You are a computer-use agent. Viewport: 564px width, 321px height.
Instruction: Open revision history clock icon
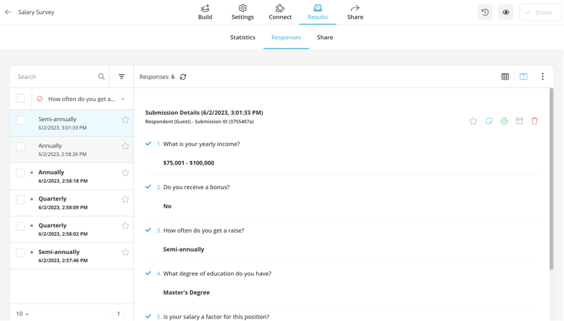[485, 12]
